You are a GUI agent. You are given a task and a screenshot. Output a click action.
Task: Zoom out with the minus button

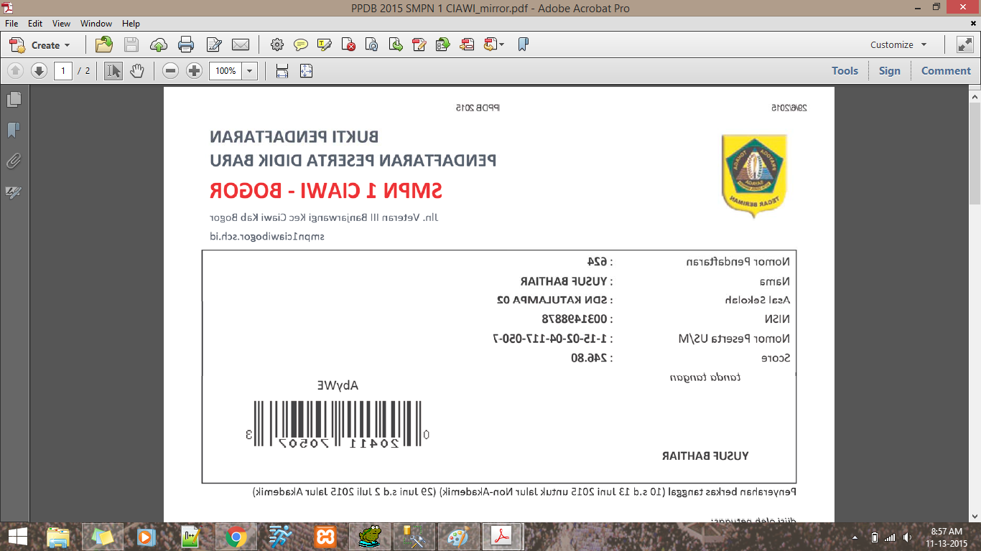170,71
